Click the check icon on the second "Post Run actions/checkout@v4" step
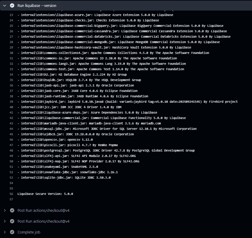 [12, 221]
